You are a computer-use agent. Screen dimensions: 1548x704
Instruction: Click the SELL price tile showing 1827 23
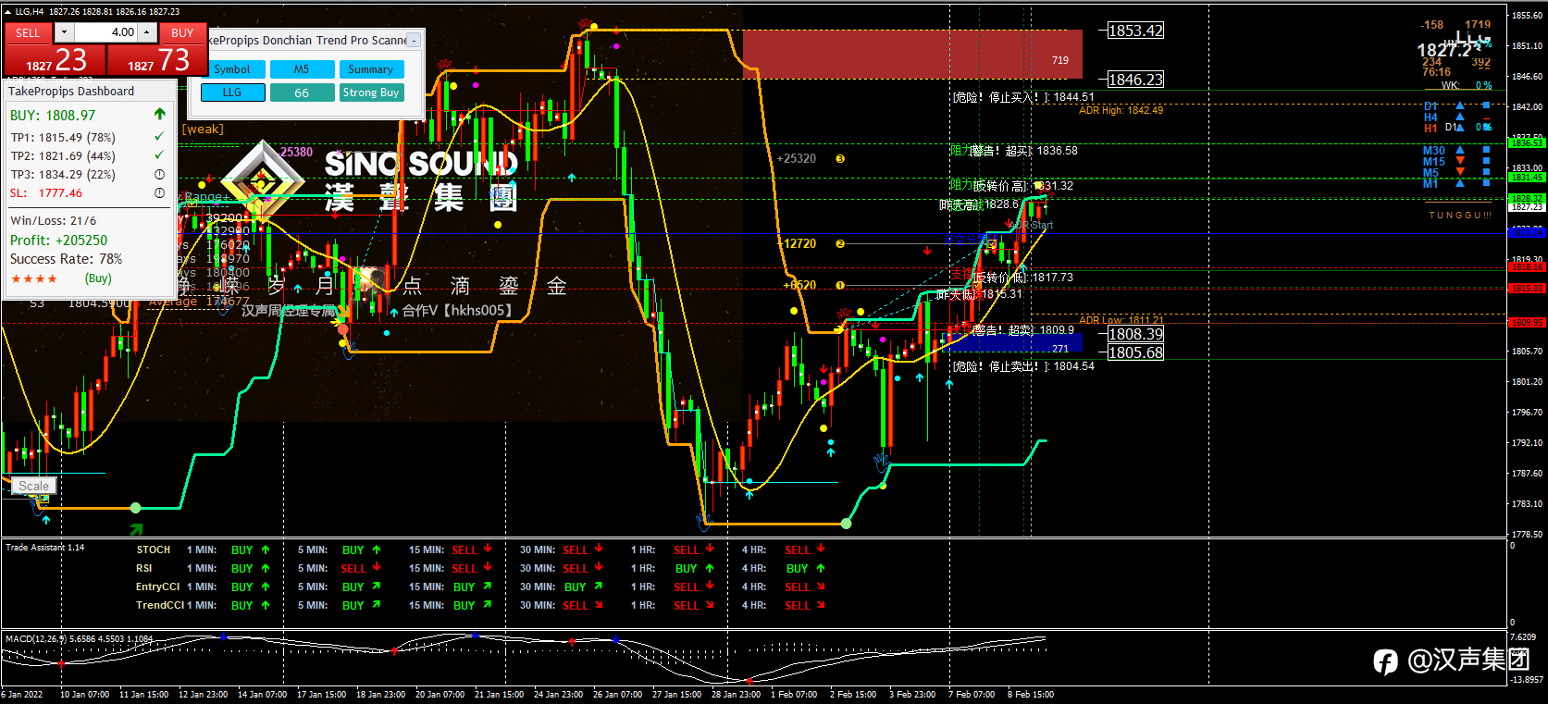pos(55,60)
